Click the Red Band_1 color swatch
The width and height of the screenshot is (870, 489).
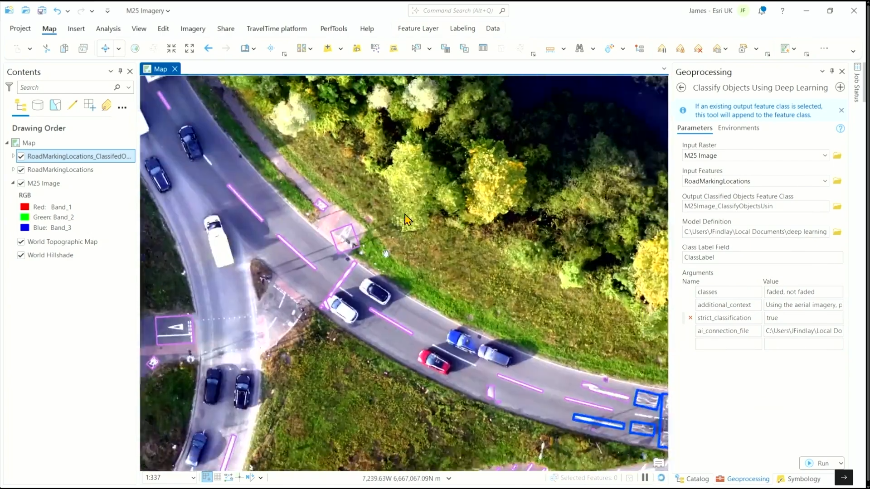[24, 207]
